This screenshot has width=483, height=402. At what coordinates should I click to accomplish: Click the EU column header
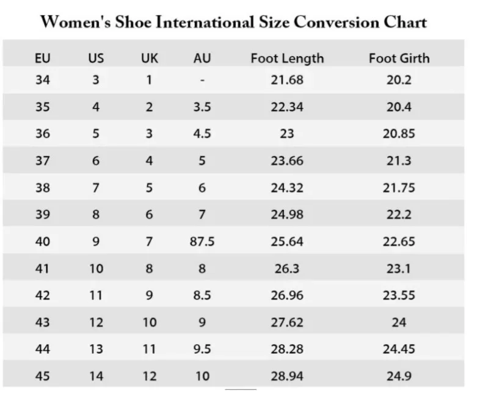click(x=43, y=59)
